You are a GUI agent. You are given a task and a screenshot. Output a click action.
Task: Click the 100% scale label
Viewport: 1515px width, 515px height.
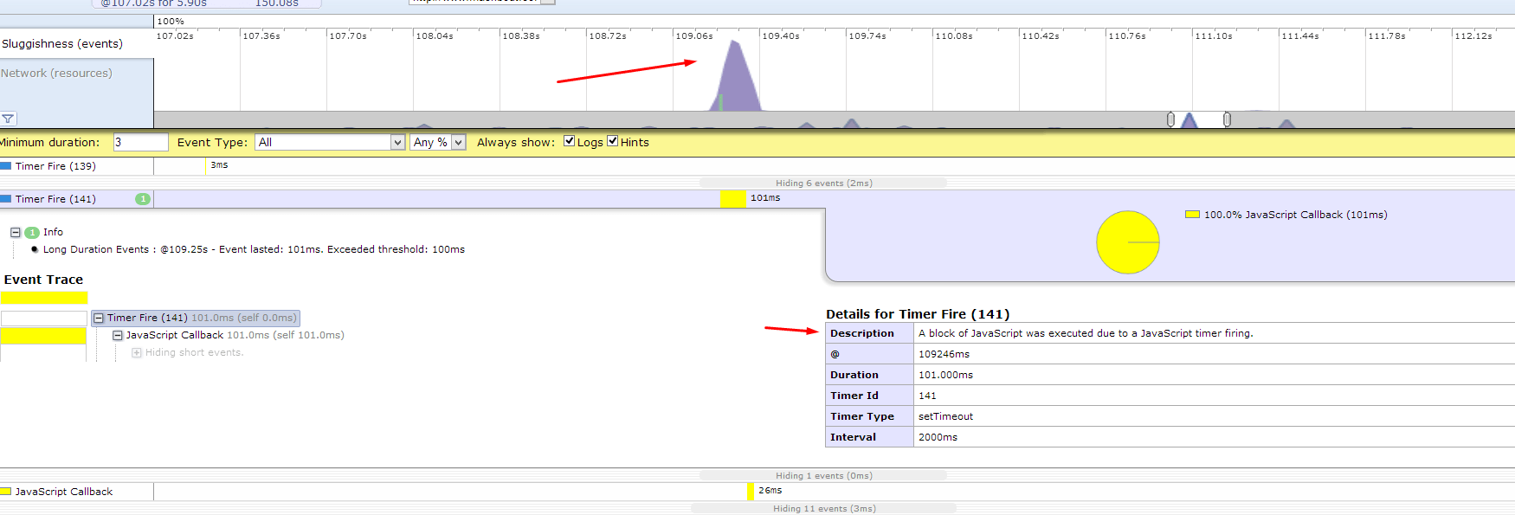171,21
